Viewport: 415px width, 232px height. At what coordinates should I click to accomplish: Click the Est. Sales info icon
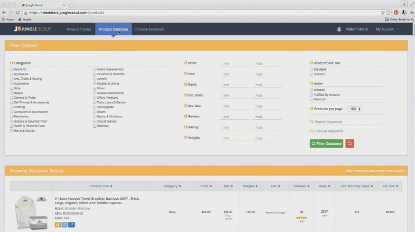[186, 95]
